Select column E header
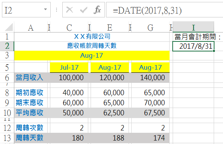 [110, 27]
